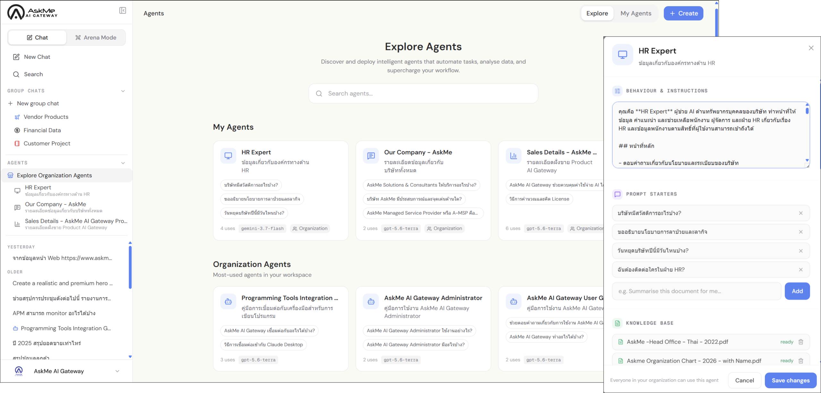
Task: Remove starter 'ขออธิบายนโยบายการลาป่วยและลากิจ'
Action: (x=801, y=232)
